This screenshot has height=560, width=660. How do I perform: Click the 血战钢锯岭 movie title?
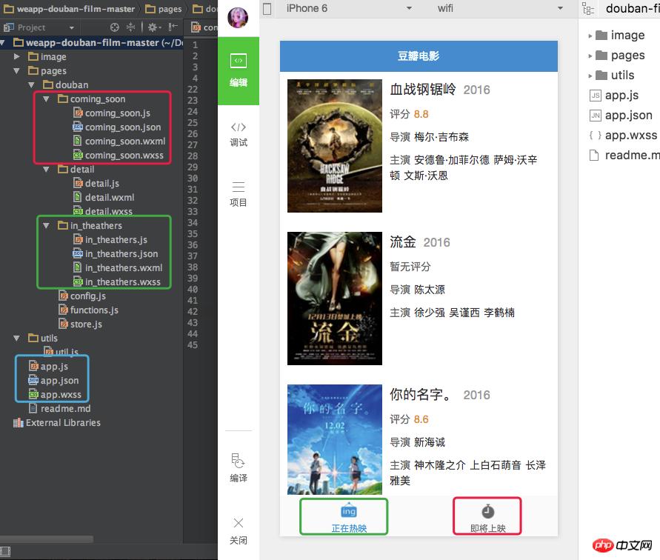pyautogui.click(x=423, y=90)
